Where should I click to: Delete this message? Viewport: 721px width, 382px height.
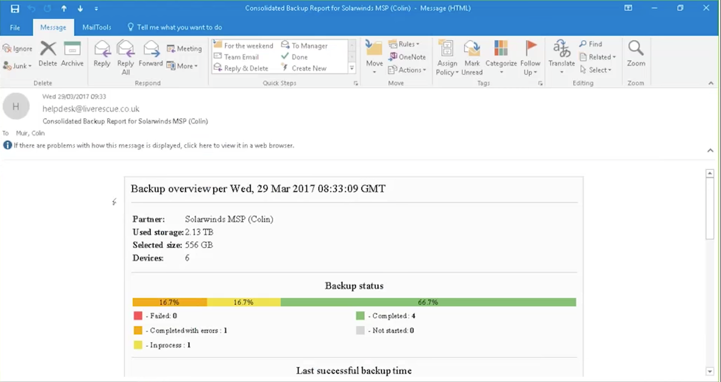coord(48,55)
